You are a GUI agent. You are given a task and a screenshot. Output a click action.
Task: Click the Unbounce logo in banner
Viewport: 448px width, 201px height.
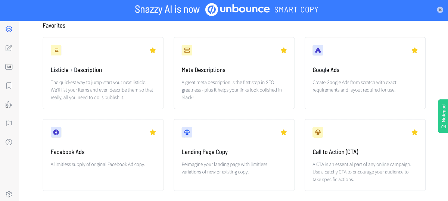click(x=237, y=10)
